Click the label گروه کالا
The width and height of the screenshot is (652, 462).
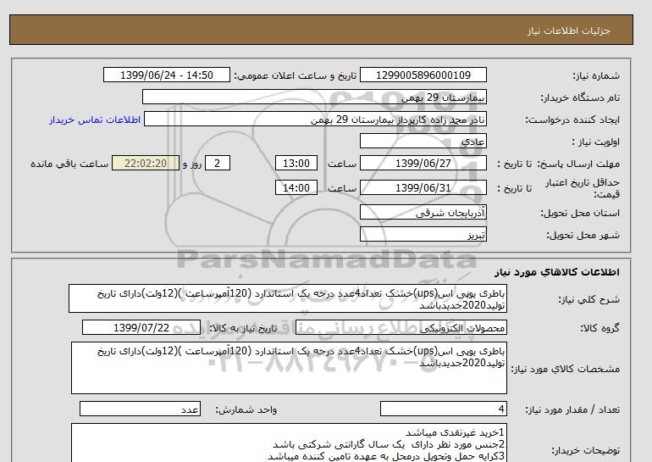[x=600, y=328]
